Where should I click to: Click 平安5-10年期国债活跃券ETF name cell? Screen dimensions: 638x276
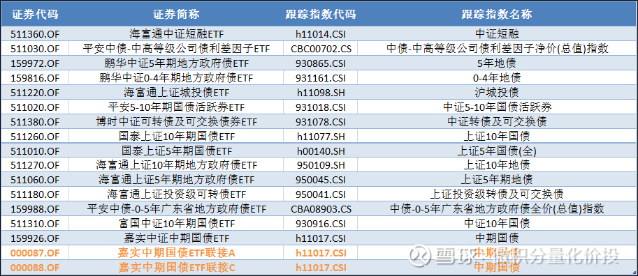tap(176, 107)
